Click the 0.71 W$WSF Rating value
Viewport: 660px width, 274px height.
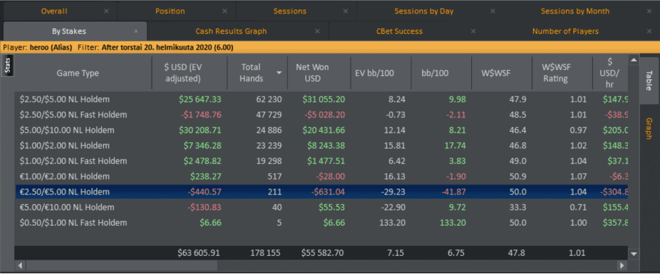coord(579,207)
